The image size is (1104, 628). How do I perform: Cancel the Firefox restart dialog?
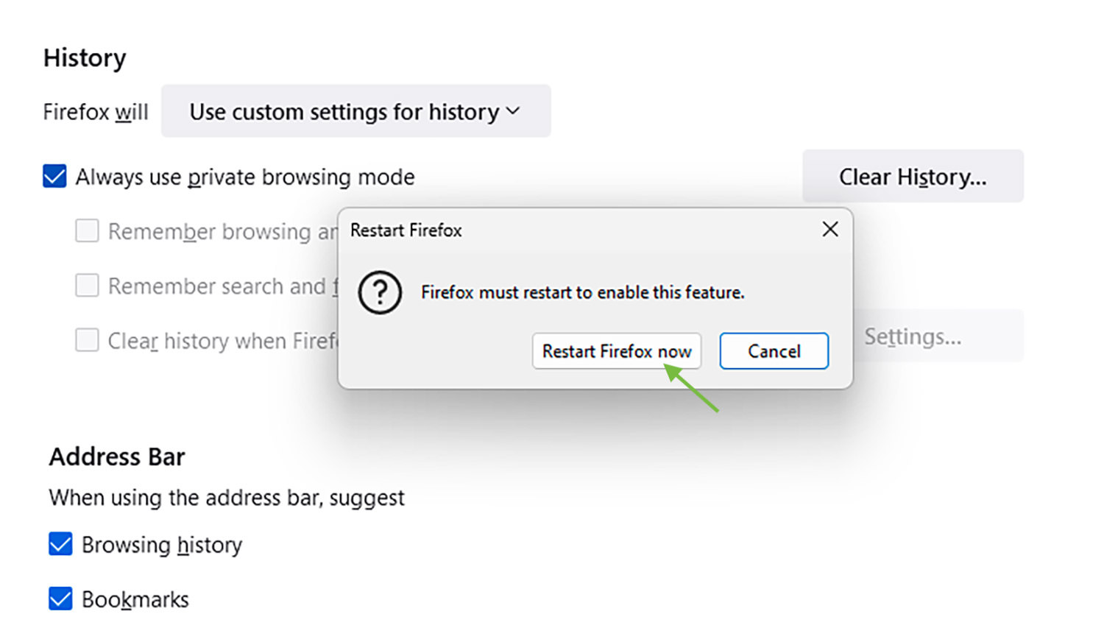pos(774,351)
